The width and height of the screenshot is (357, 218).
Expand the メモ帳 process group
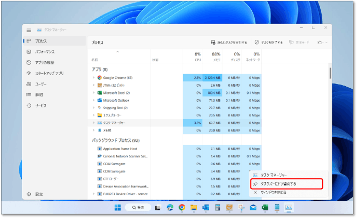pos(93,130)
